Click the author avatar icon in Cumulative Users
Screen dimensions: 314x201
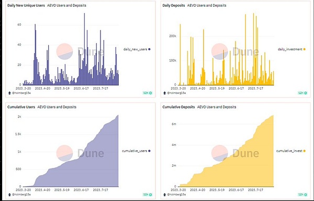(9, 194)
